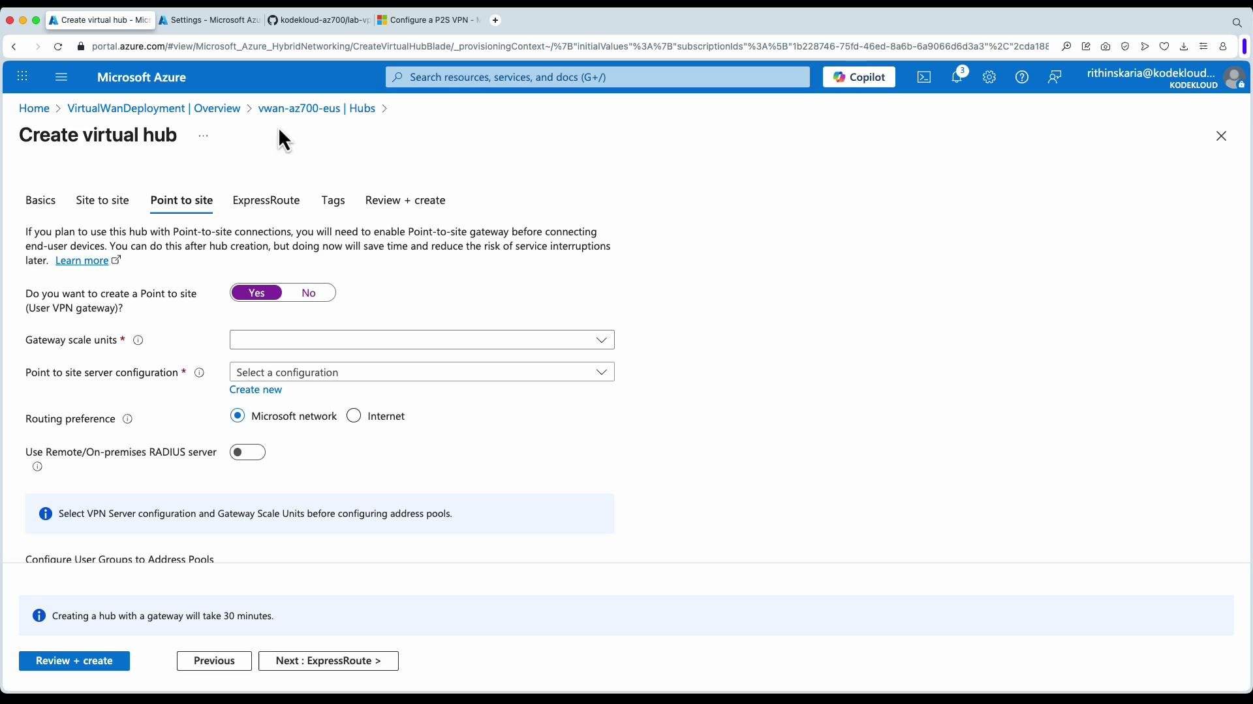Click the browser address bar URL
Image resolution: width=1253 pixels, height=704 pixels.
click(x=570, y=46)
